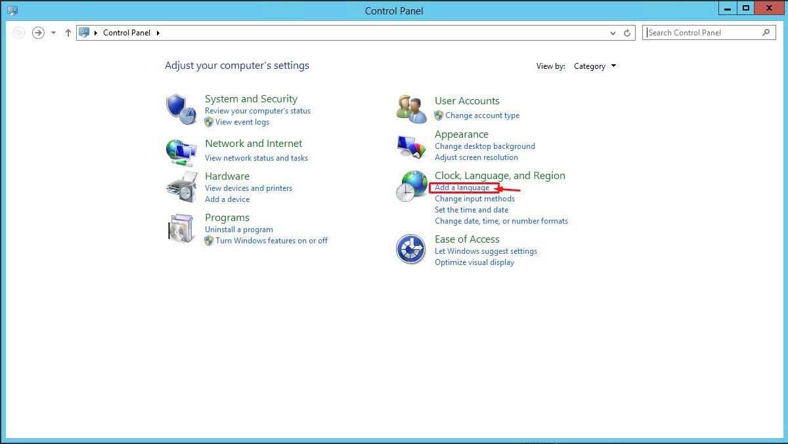Open the Appearance category heading

point(462,134)
